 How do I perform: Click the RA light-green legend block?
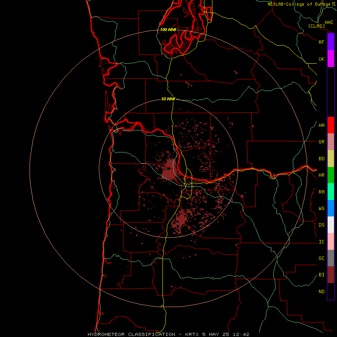coord(331,192)
